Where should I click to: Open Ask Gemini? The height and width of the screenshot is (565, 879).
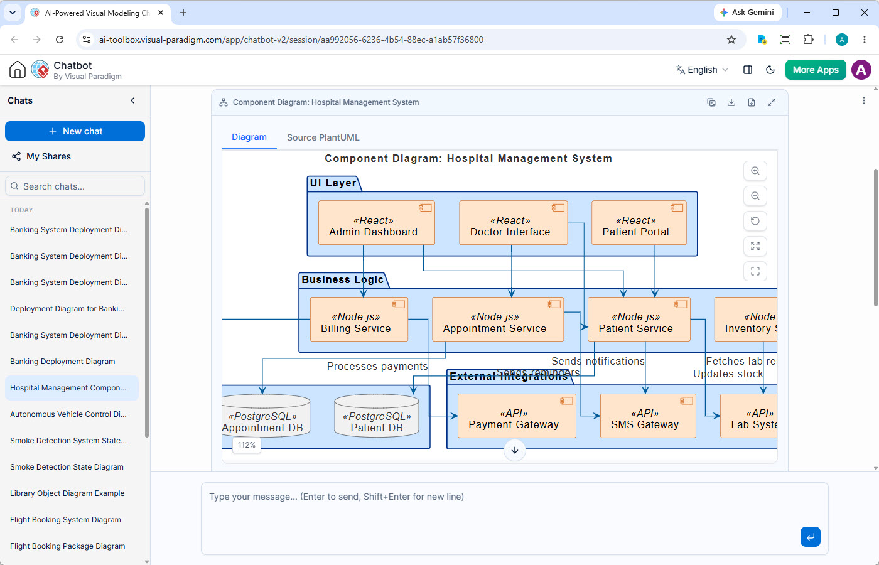coord(747,13)
